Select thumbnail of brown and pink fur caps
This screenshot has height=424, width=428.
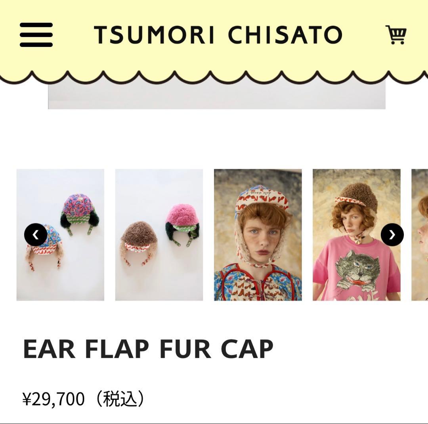[x=159, y=235]
